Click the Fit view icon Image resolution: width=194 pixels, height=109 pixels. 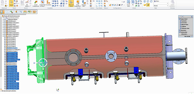pyautogui.click(x=133, y=3)
